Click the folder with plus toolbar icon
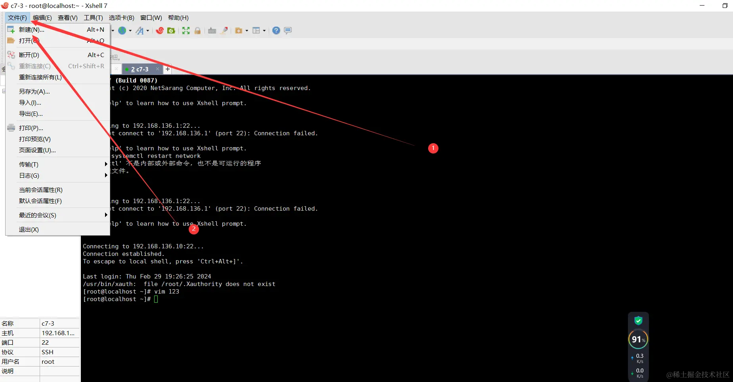Viewport: 733px width, 382px height. [239, 31]
